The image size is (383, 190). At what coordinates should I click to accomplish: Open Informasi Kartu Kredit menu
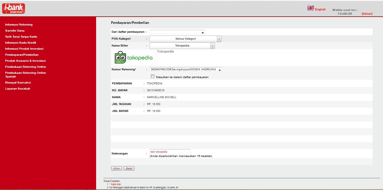click(x=20, y=43)
